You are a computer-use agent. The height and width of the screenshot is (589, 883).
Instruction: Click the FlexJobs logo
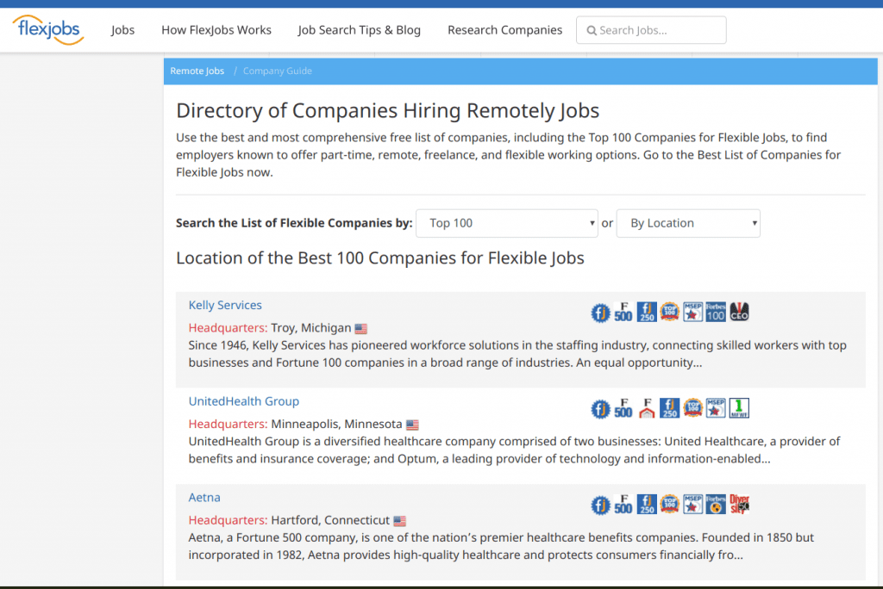point(48,30)
